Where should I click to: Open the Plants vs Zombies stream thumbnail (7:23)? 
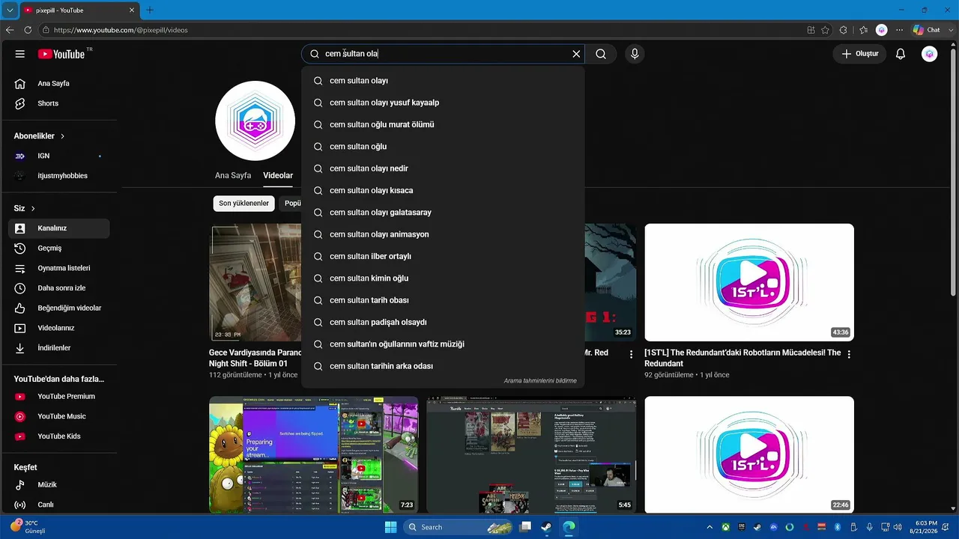(x=313, y=454)
